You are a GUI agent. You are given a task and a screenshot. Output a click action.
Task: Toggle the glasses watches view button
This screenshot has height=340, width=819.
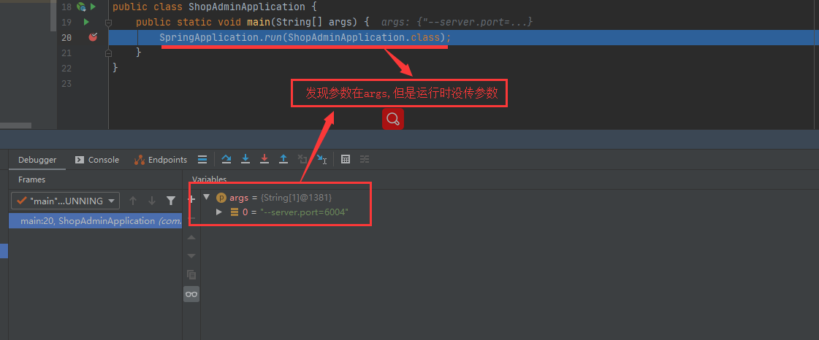point(191,294)
